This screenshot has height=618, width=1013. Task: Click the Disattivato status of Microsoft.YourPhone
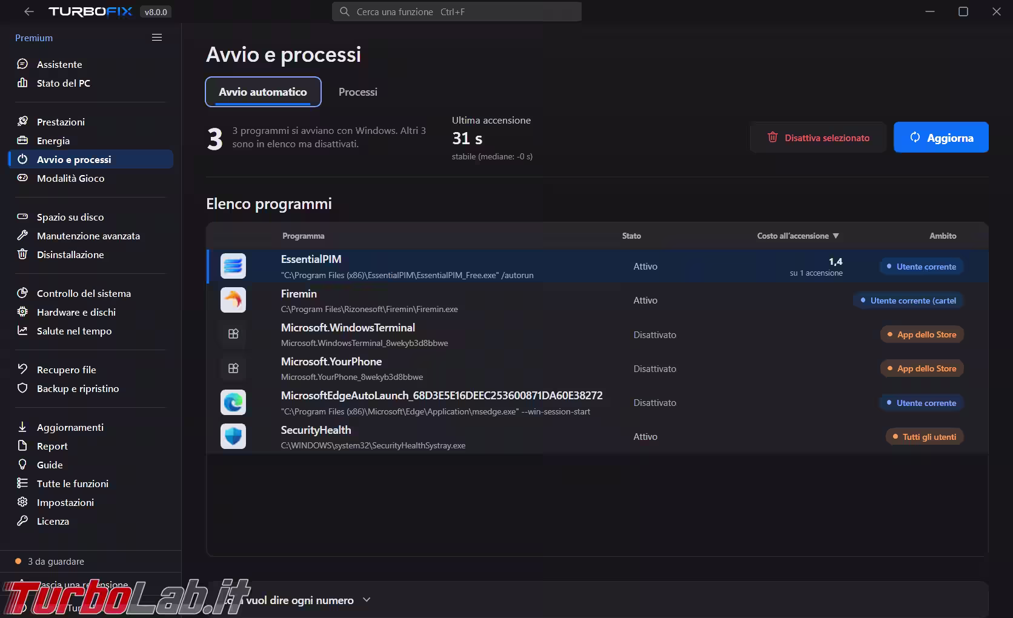pos(655,368)
